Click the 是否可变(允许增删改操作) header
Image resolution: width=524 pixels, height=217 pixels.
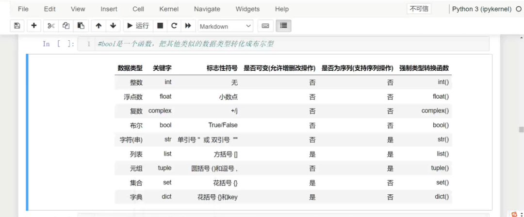click(x=280, y=68)
